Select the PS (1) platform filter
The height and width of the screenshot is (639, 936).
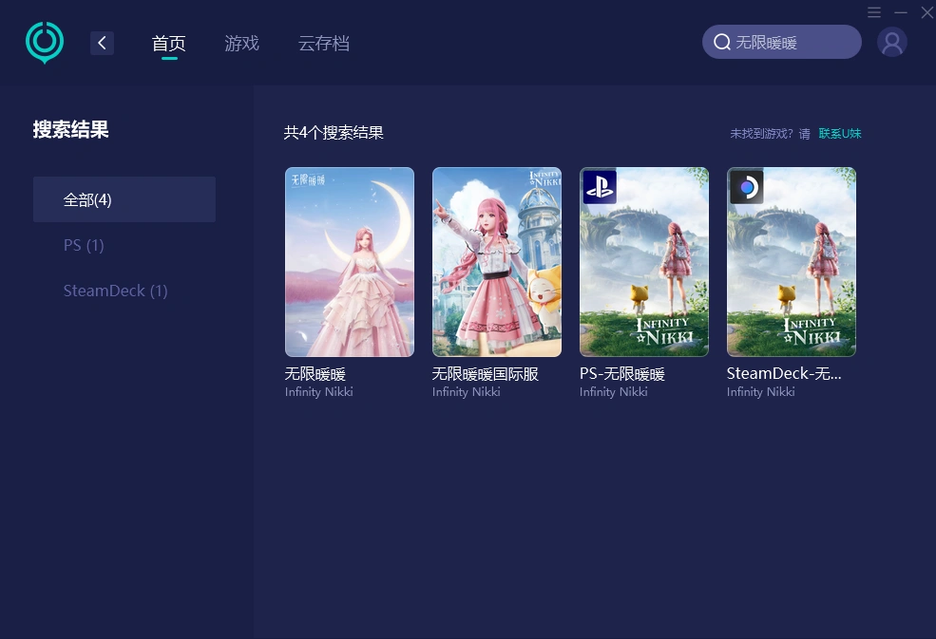(84, 245)
